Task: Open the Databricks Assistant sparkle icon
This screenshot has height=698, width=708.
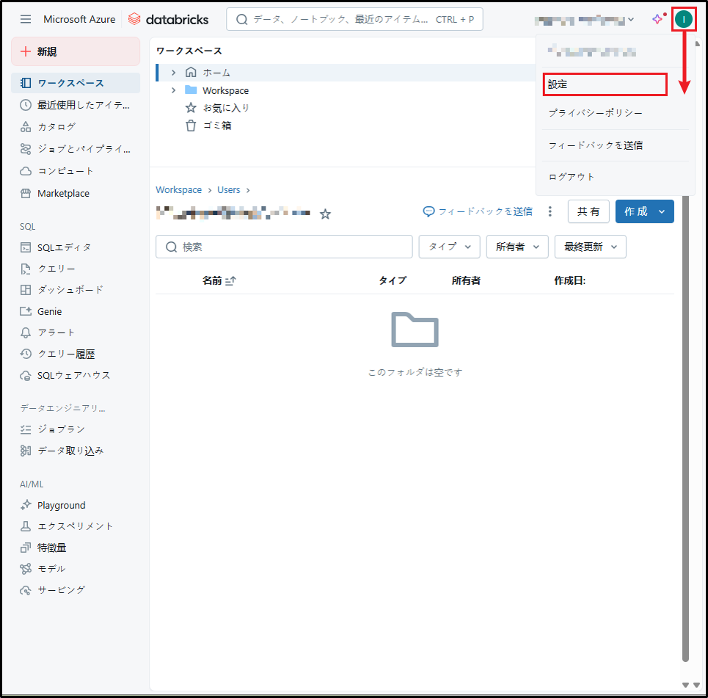Action: (657, 19)
